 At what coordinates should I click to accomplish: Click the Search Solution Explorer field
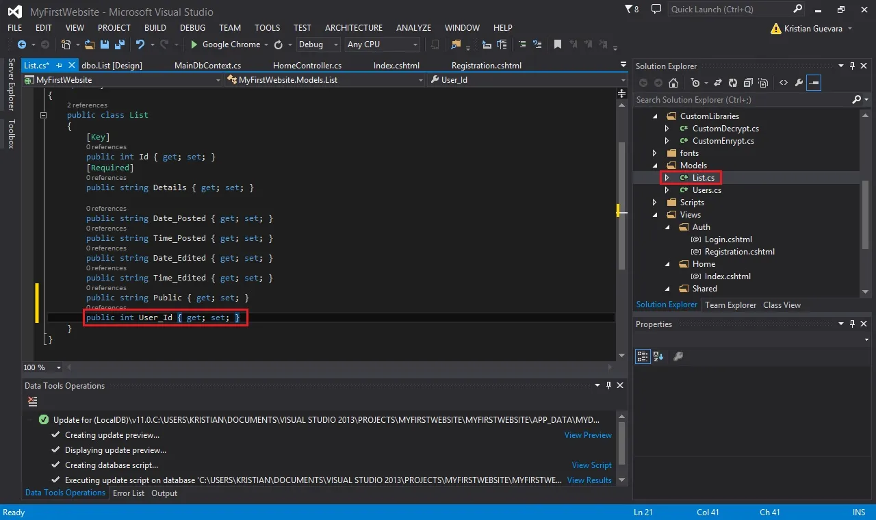tap(743, 100)
